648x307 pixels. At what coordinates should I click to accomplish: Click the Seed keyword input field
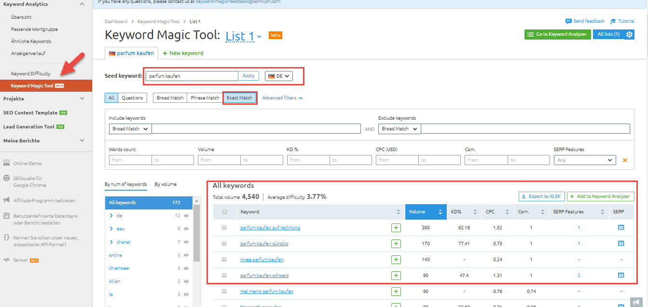(192, 76)
